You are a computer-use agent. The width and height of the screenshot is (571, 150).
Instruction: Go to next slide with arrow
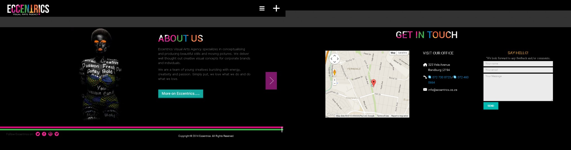click(271, 81)
